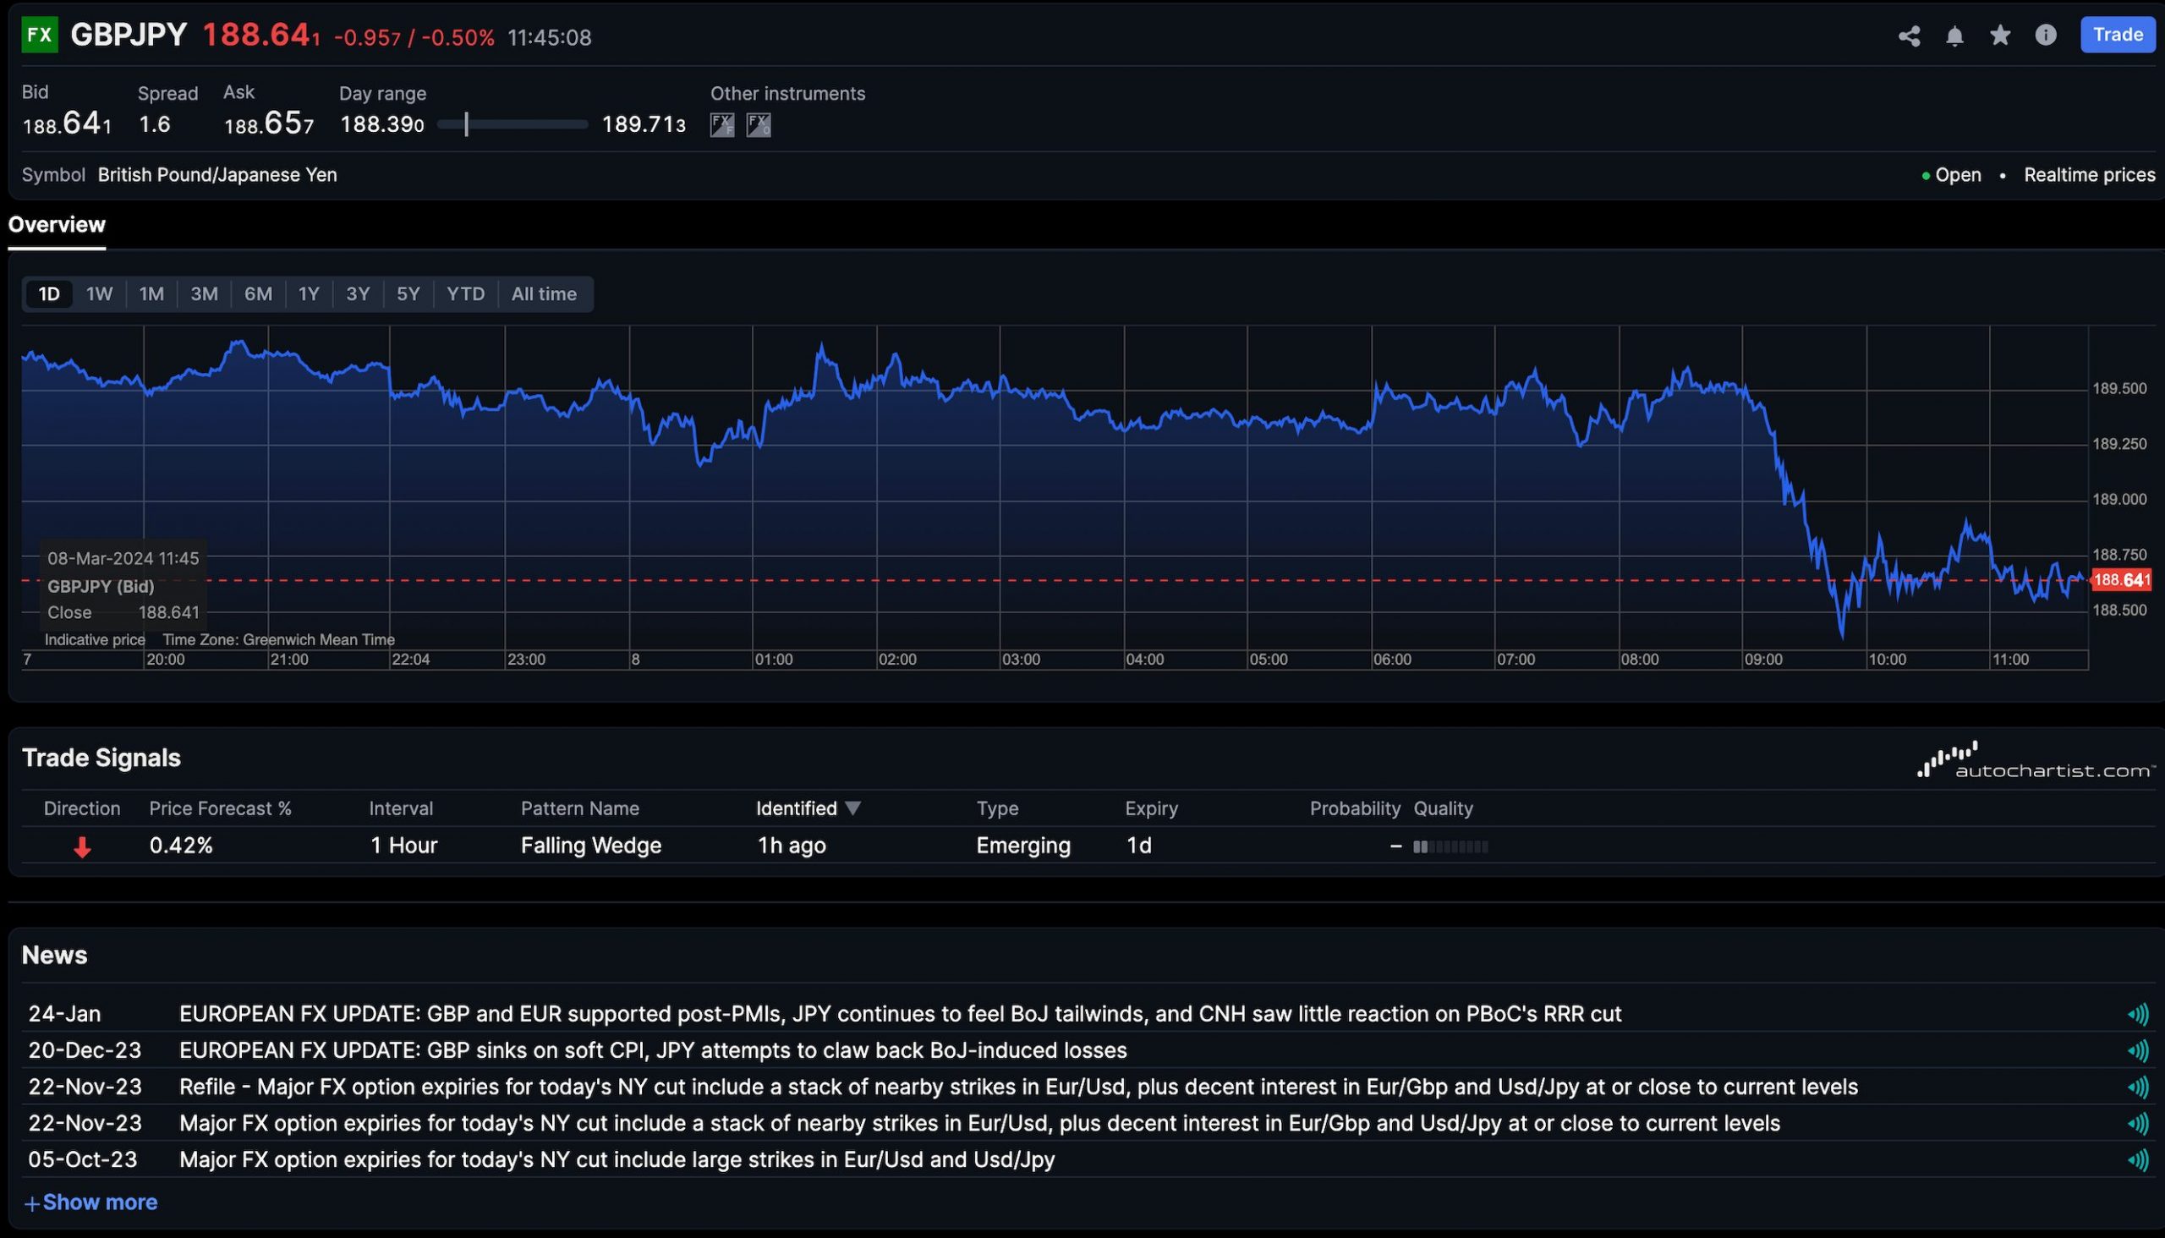
Task: Sort by Interval column header
Action: [x=402, y=808]
